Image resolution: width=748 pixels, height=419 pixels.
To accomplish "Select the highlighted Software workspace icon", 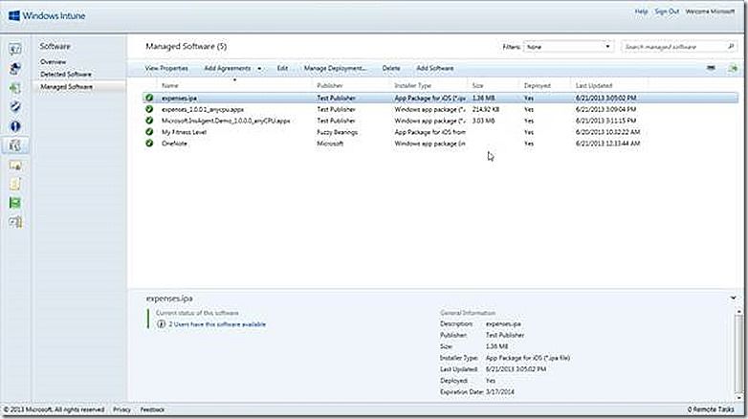I will 15,145.
